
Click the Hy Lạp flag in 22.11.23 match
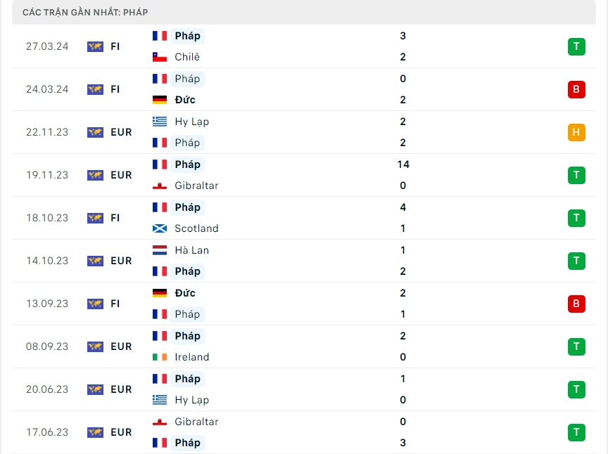pos(160,122)
